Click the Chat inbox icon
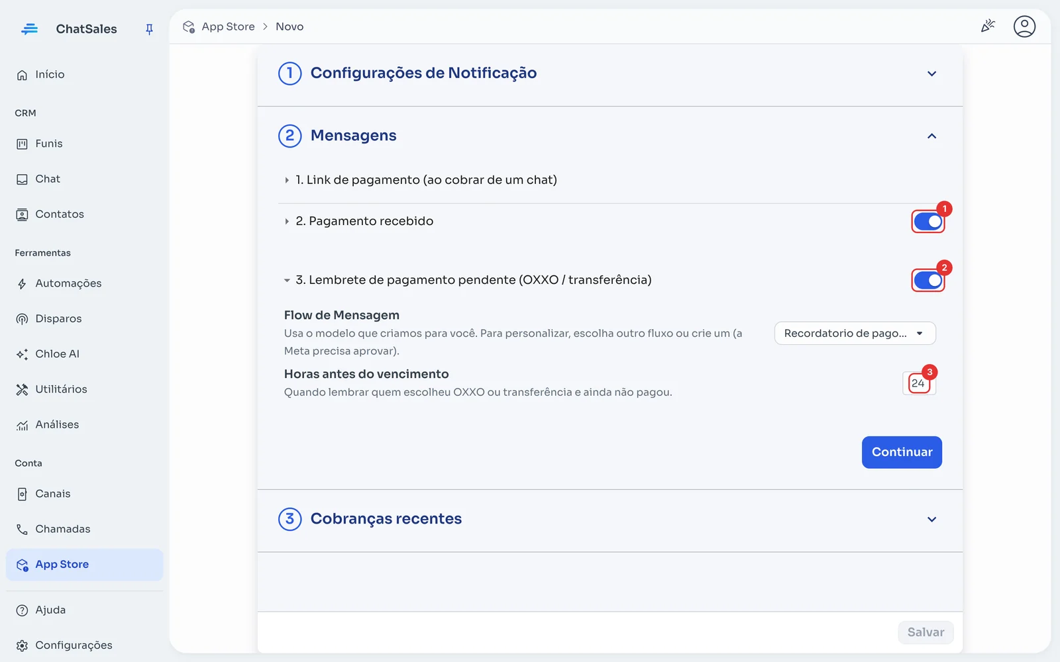Screen dimensions: 1060x662 [x=22, y=179]
